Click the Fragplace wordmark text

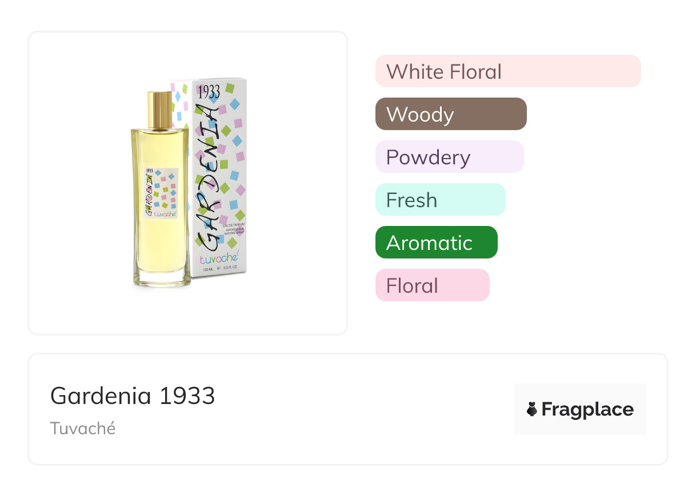point(587,409)
